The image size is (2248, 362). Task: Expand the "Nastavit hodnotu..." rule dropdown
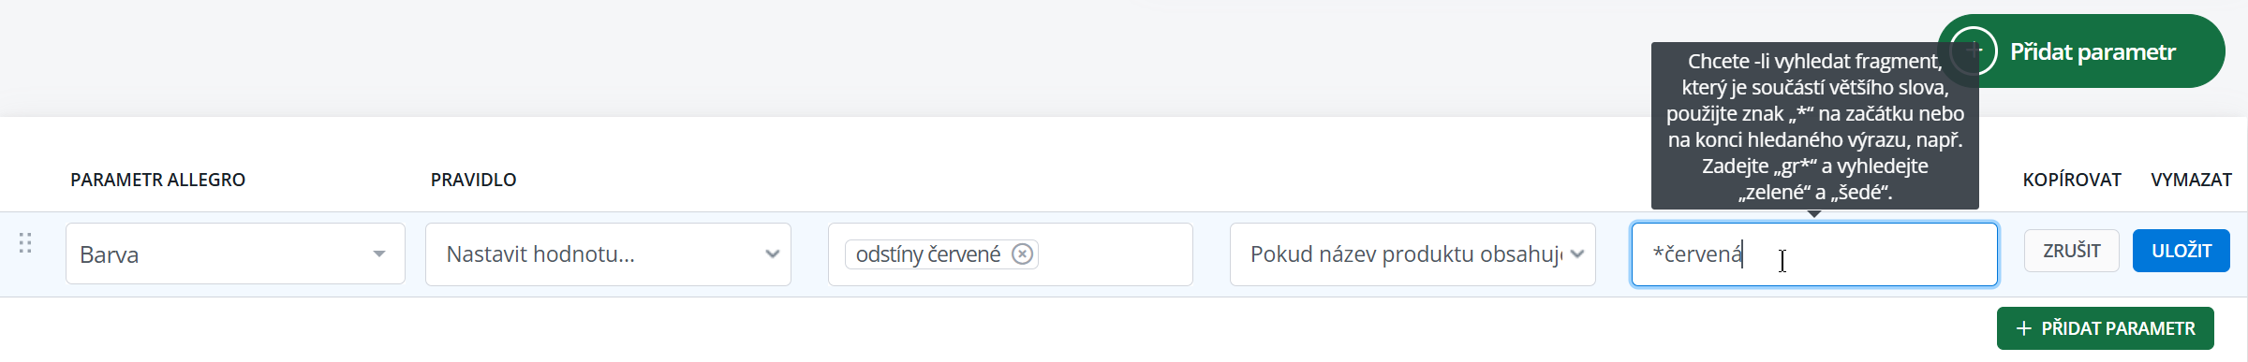point(608,253)
